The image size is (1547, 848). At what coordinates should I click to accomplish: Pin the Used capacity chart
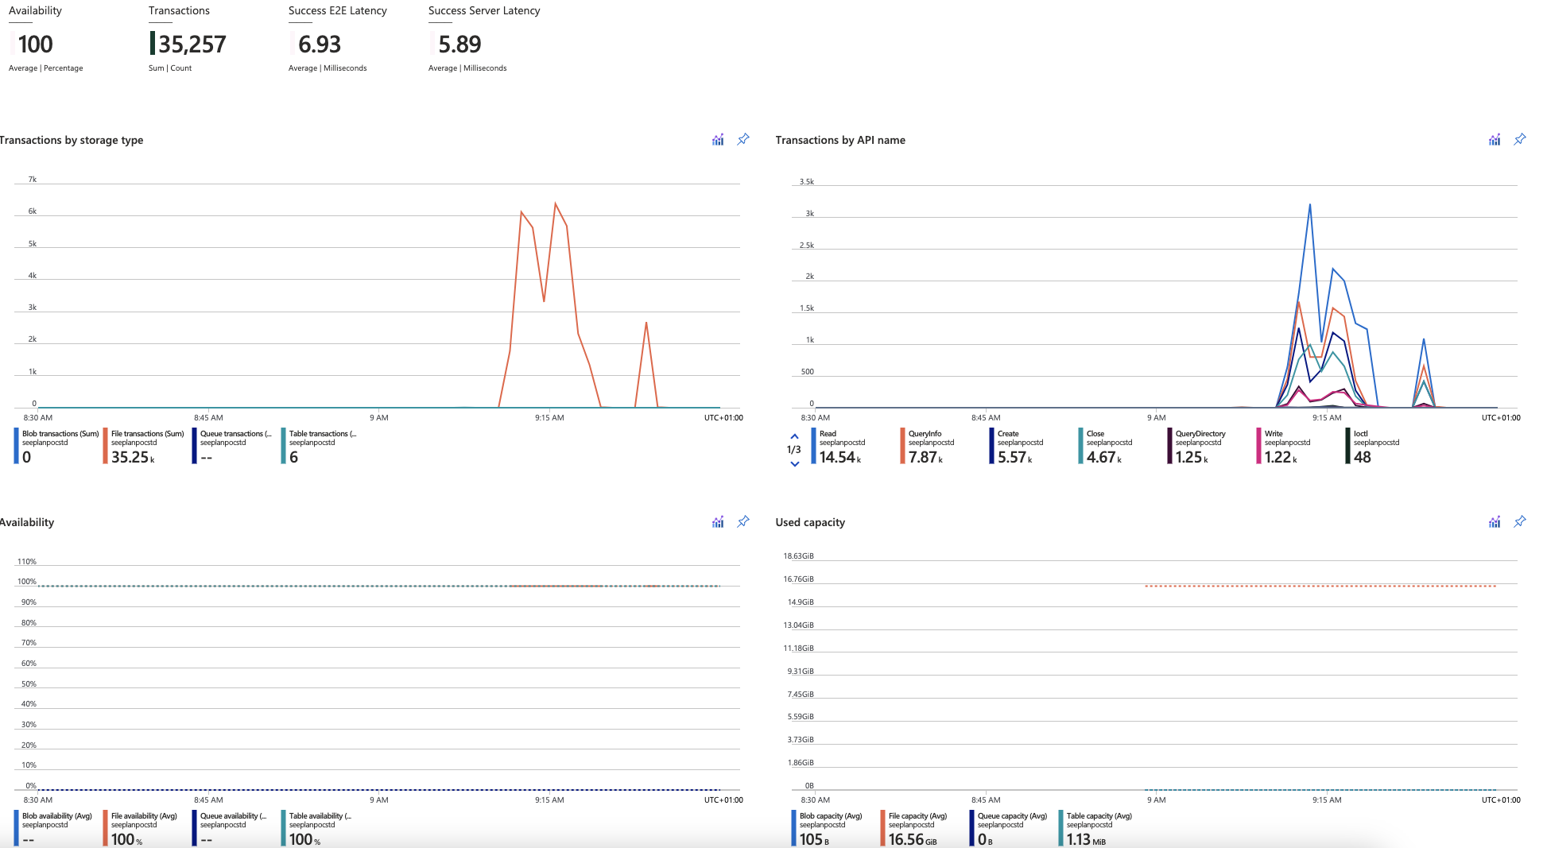(x=1520, y=521)
